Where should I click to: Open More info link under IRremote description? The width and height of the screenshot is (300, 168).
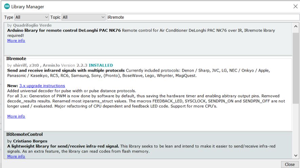click(16, 116)
